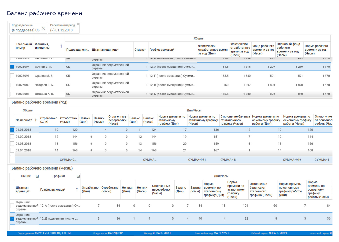
Task: Click Отклонение баланса от эталонного header, yearly table
Action: [x=235, y=120]
